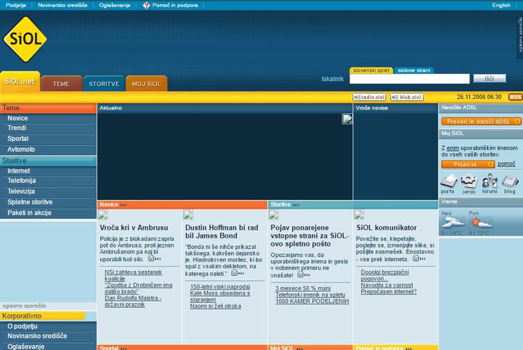
Task: Open Podjetje in the top bar
Action: [x=16, y=5]
